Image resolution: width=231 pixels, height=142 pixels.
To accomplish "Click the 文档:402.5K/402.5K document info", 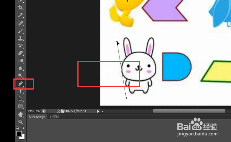I will coord(72,111).
